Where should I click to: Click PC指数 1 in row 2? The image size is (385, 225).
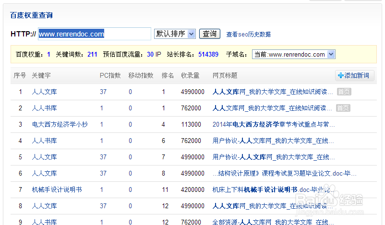pyautogui.click(x=101, y=108)
